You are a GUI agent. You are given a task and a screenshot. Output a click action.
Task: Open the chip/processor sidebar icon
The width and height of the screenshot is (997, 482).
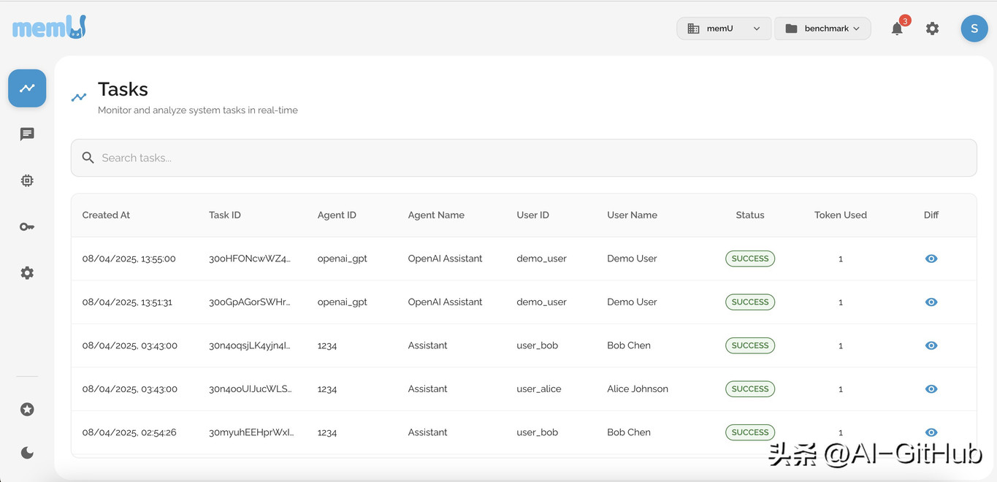[27, 180]
